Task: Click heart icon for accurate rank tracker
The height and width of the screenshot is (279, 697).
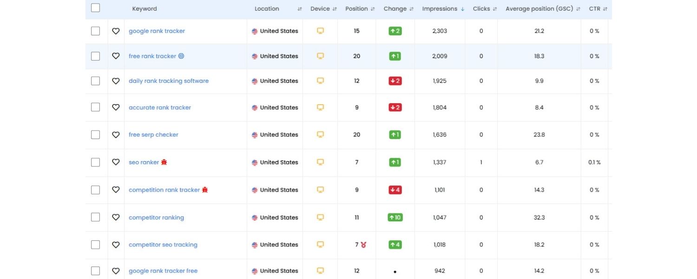Action: pos(116,107)
